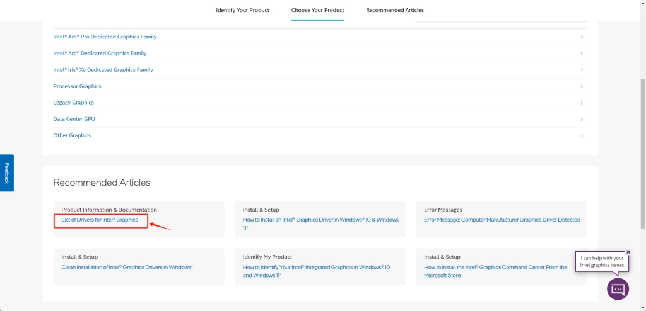Expand chevron on Intel Arc Dedicated Graphics row
This screenshot has width=646, height=311.
582,54
